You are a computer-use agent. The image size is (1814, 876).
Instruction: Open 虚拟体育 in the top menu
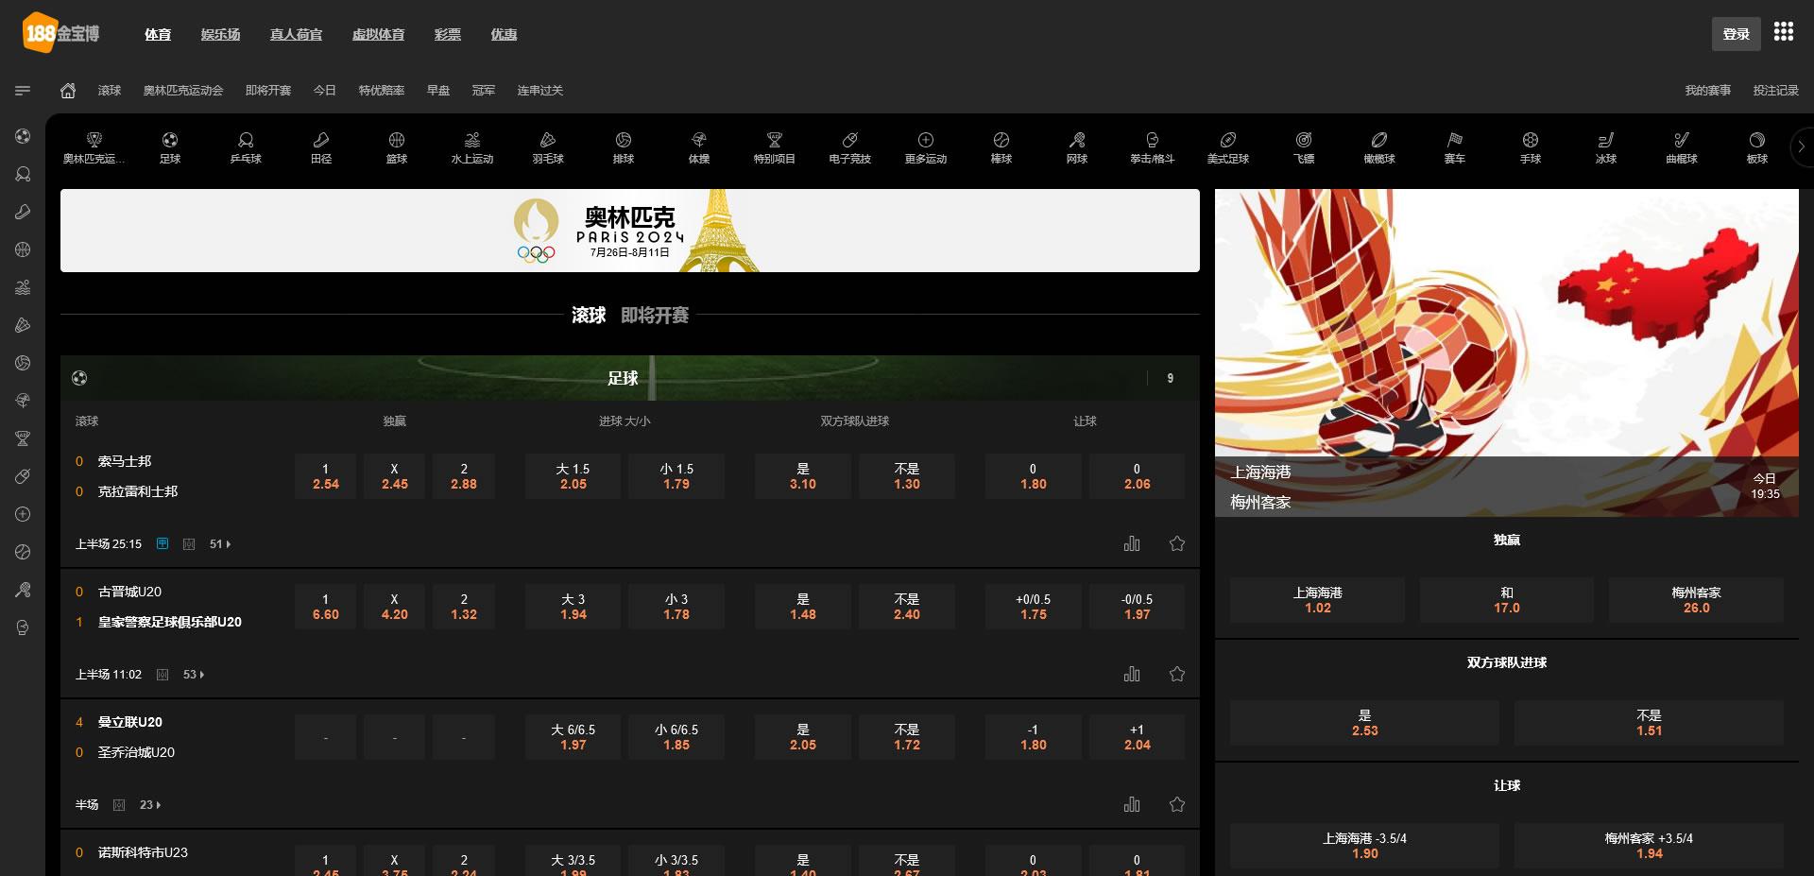[x=378, y=34]
